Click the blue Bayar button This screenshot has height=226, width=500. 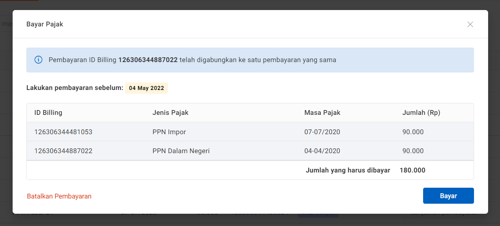(x=448, y=196)
